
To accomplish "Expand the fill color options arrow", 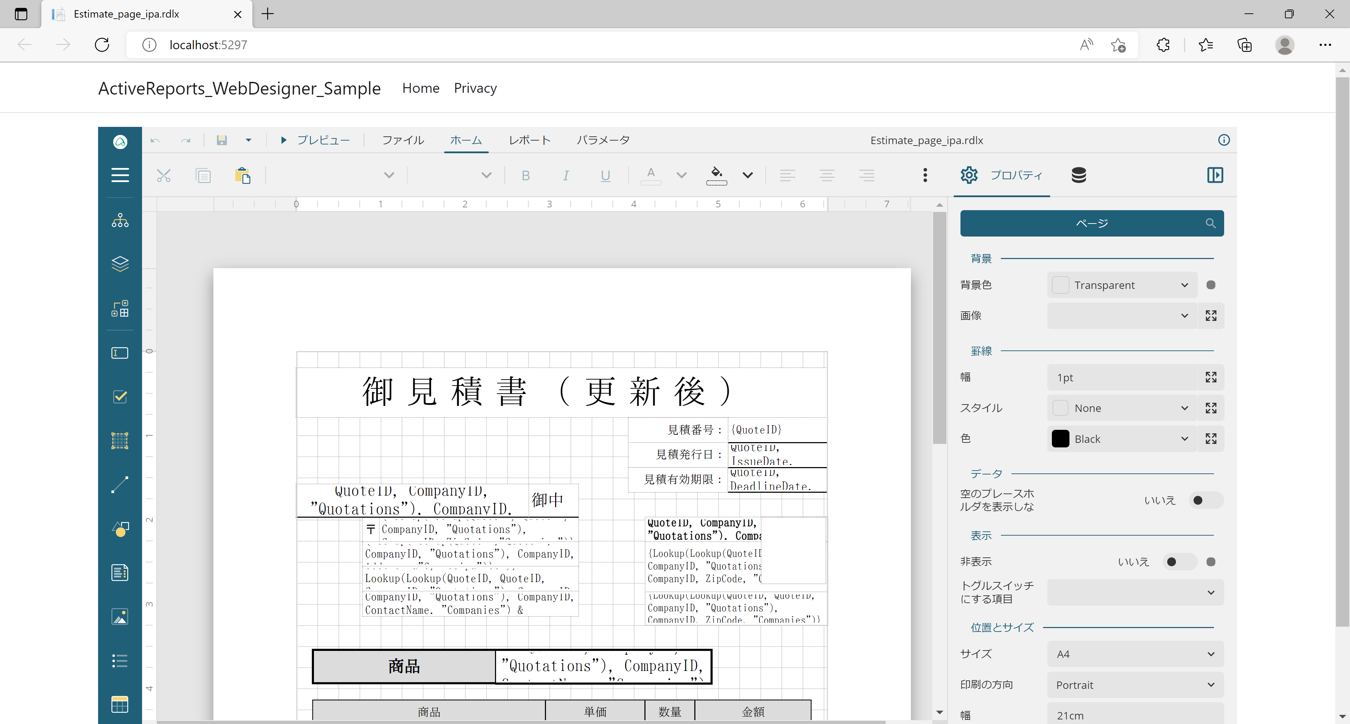I will (x=747, y=175).
